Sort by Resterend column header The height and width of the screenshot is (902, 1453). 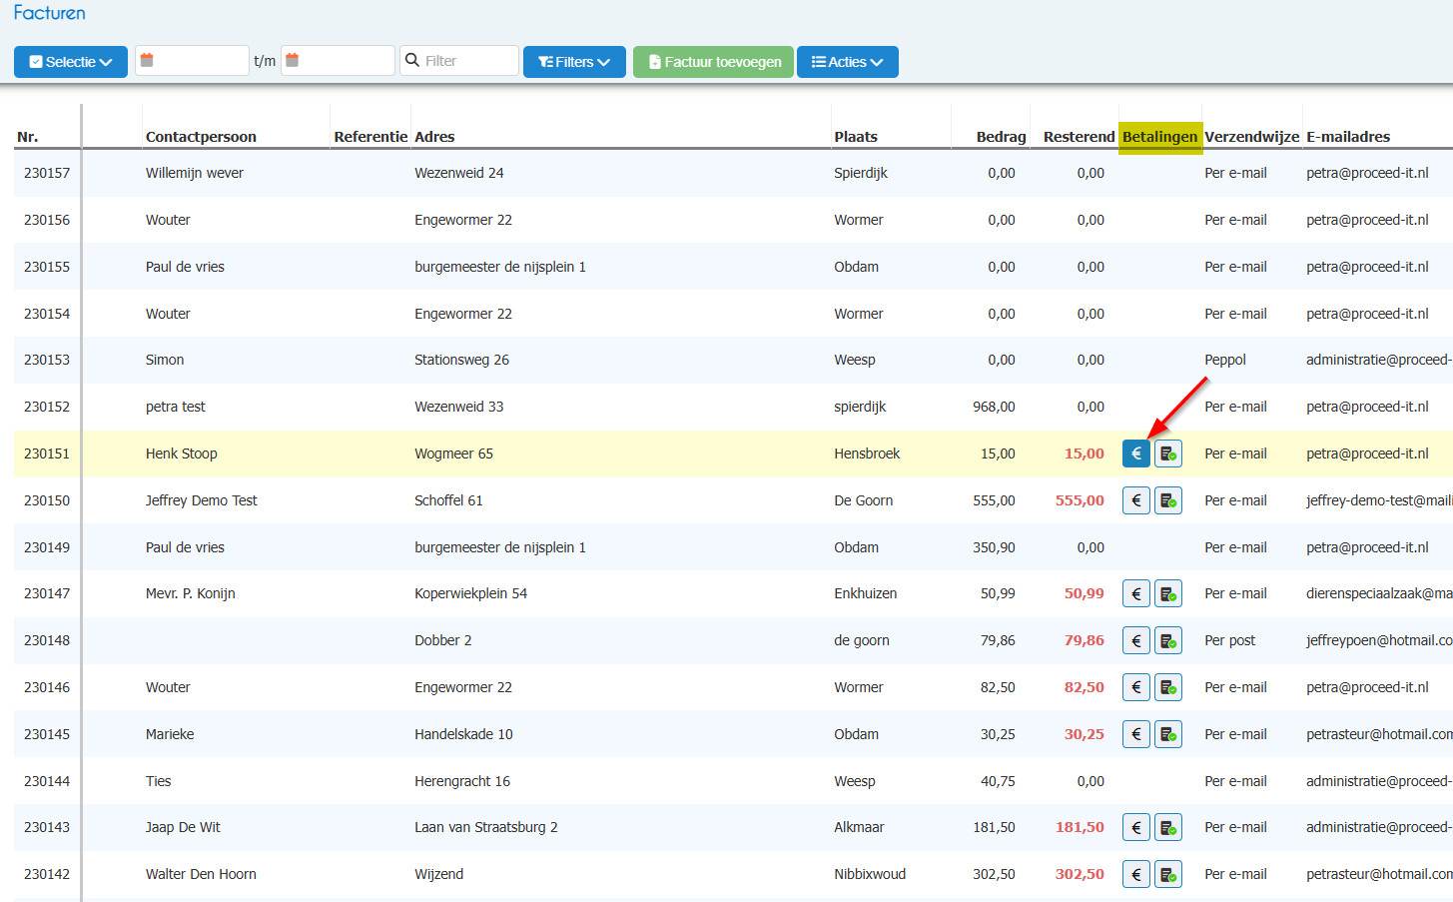point(1079,137)
